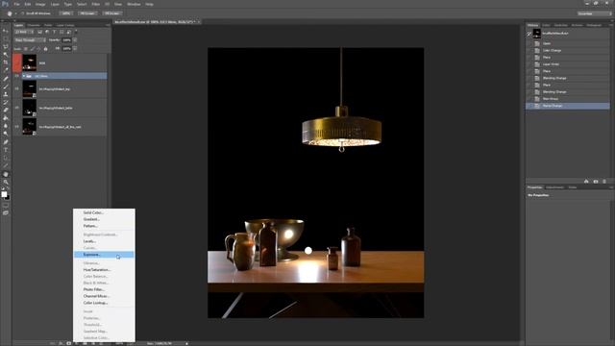The height and width of the screenshot is (346, 615).
Task: Delete current state in History panel
Action: click(604, 182)
